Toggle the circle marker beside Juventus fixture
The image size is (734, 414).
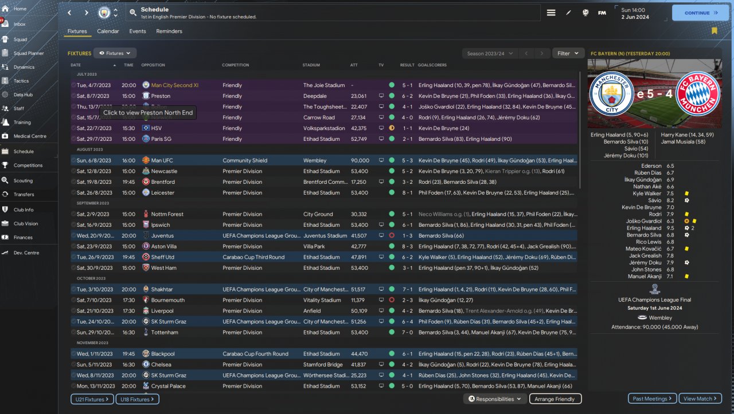(73, 235)
